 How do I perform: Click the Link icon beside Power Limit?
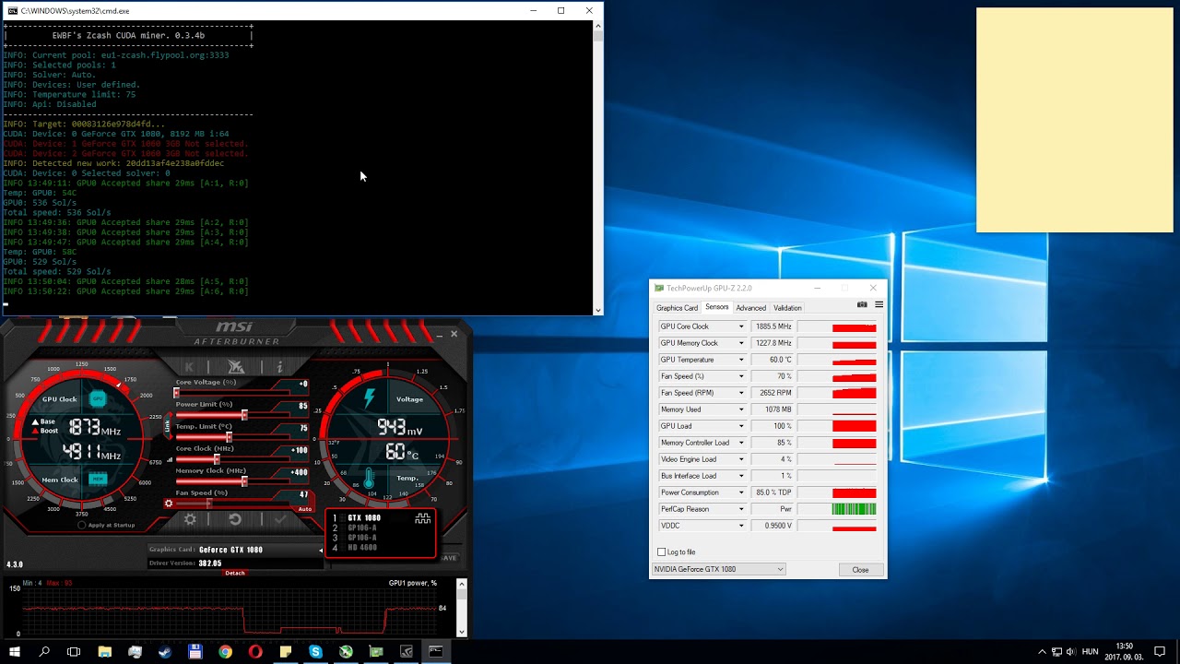(x=168, y=425)
